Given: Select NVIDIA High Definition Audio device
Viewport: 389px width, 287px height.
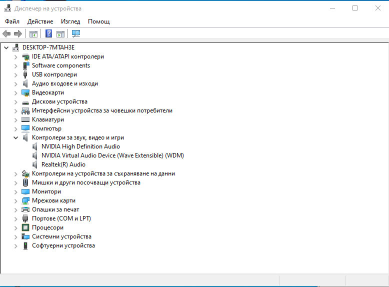Looking at the screenshot, I should pyautogui.click(x=80, y=146).
